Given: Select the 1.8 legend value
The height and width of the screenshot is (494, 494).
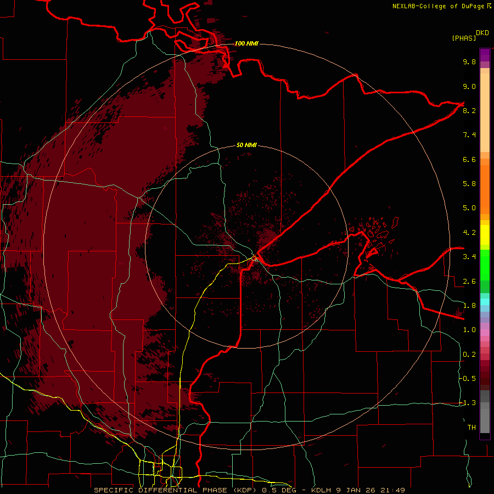Looking at the screenshot, I should tap(469, 306).
